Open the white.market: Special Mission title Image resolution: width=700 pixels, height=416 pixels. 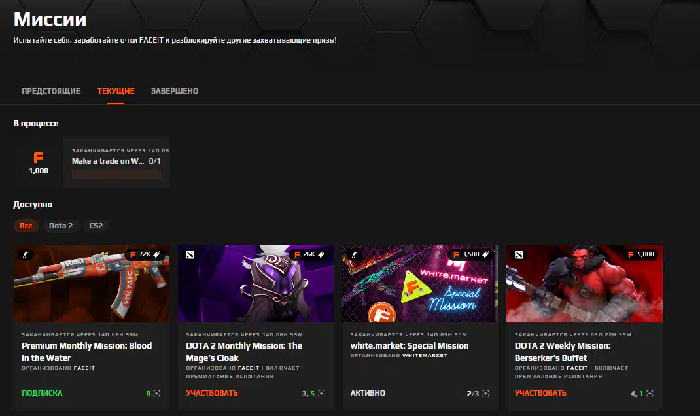click(x=410, y=346)
